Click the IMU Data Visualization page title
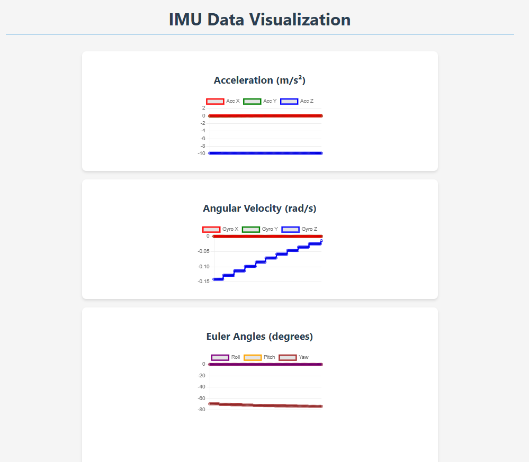The width and height of the screenshot is (529, 462). tap(259, 20)
